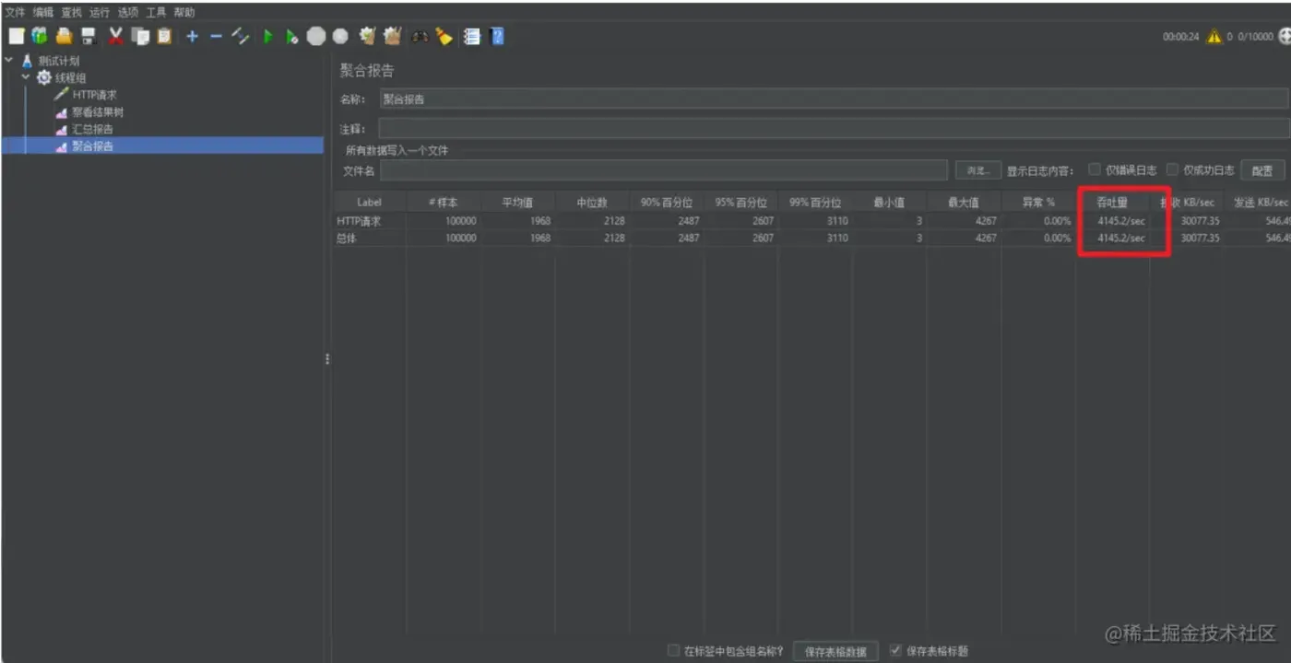Open the 文件 menu
The height and width of the screenshot is (663, 1291).
pyautogui.click(x=15, y=12)
